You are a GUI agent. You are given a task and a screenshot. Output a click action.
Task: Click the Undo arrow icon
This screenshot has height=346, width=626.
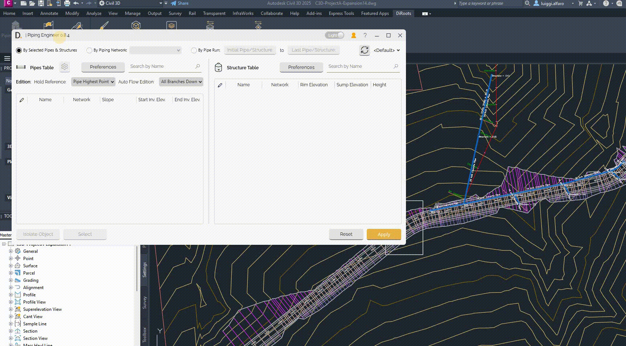coord(76,3)
